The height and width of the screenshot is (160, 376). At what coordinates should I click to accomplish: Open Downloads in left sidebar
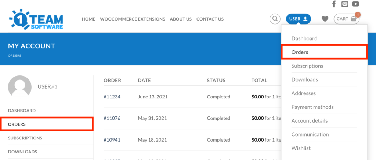tap(22, 152)
